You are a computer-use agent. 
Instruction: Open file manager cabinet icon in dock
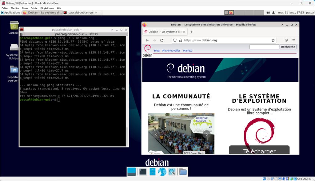pos(153,172)
